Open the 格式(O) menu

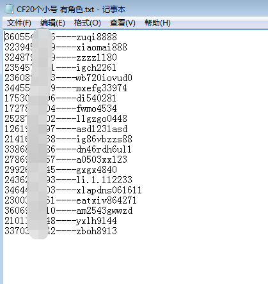point(88,23)
